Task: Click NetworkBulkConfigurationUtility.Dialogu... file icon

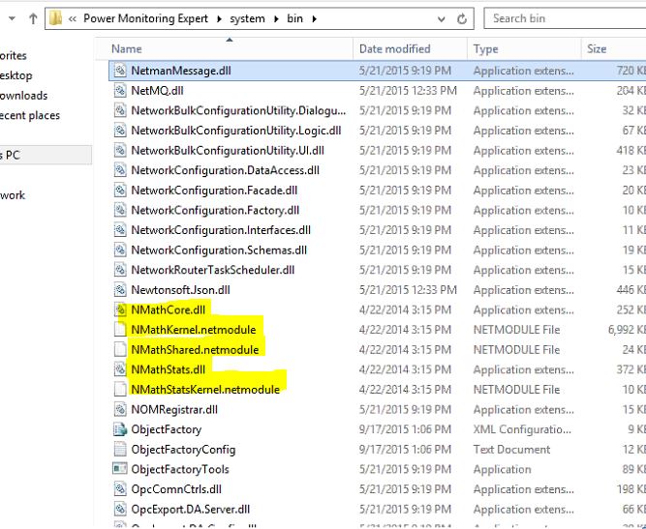Action: pos(120,110)
